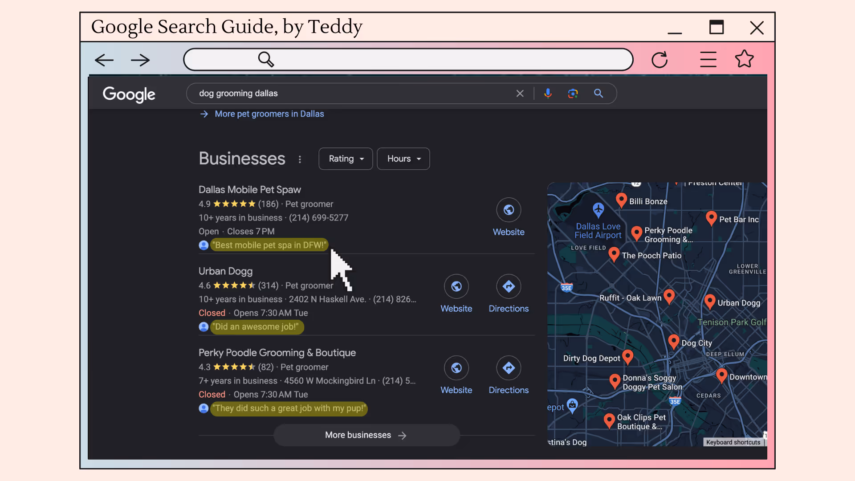Click the browser back arrow
Screen dimensions: 855x481
(104, 60)
